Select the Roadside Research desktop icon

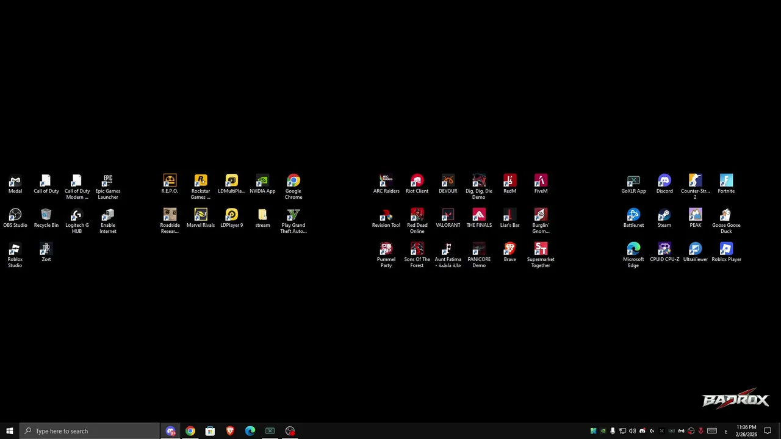[170, 221]
